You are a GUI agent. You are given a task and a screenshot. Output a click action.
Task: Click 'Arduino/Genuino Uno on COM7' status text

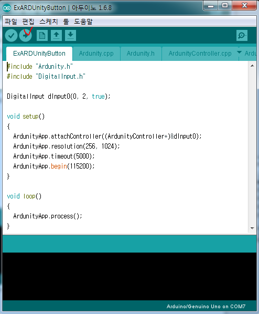point(206,307)
